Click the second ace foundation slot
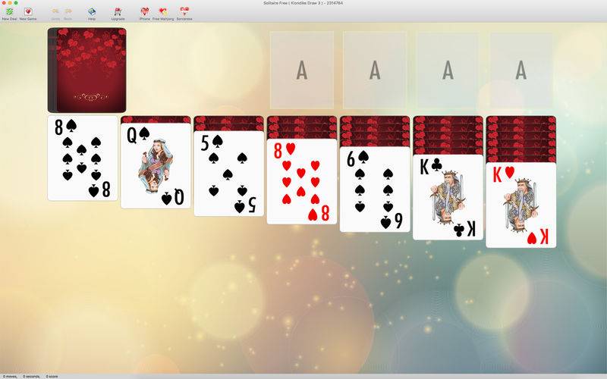The width and height of the screenshot is (607, 379). (375, 70)
